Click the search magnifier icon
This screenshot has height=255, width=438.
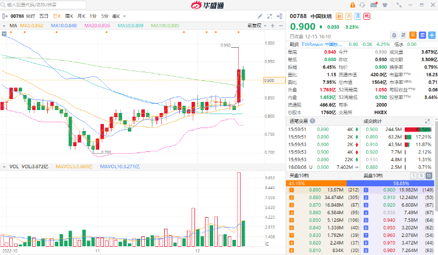tap(3, 5)
